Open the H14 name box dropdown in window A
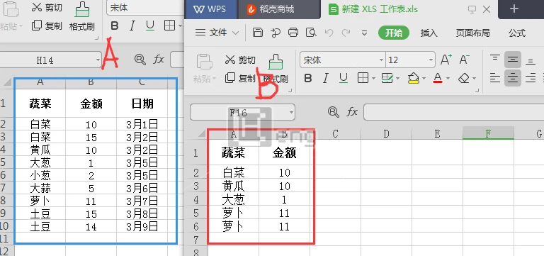The image size is (544, 256). point(98,60)
